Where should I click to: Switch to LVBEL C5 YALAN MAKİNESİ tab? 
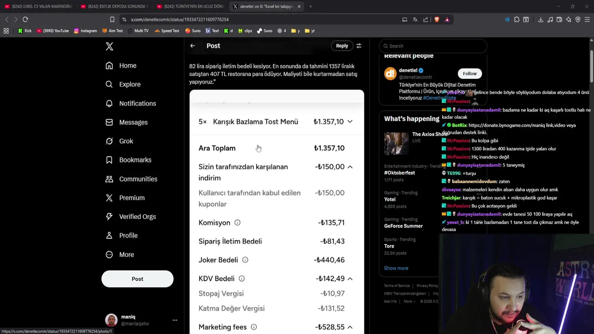(x=38, y=6)
